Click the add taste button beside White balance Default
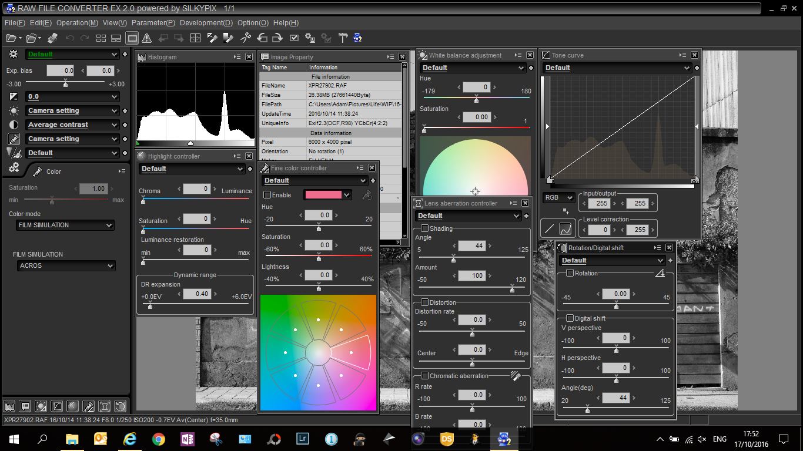The height and width of the screenshot is (451, 803). 530,68
